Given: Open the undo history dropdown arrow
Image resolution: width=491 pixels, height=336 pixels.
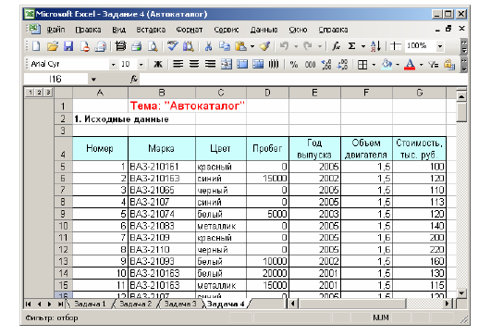Looking at the screenshot, I should (296, 46).
